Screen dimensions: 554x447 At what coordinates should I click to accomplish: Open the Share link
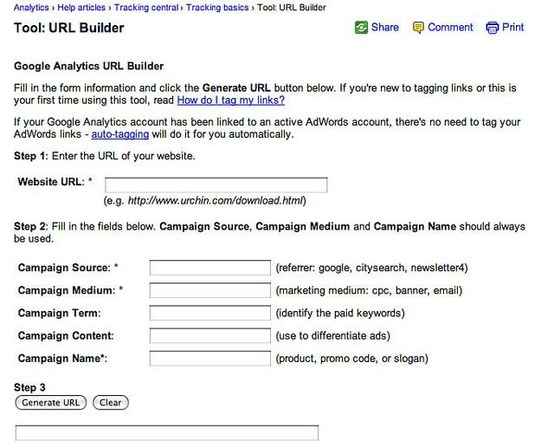[385, 28]
